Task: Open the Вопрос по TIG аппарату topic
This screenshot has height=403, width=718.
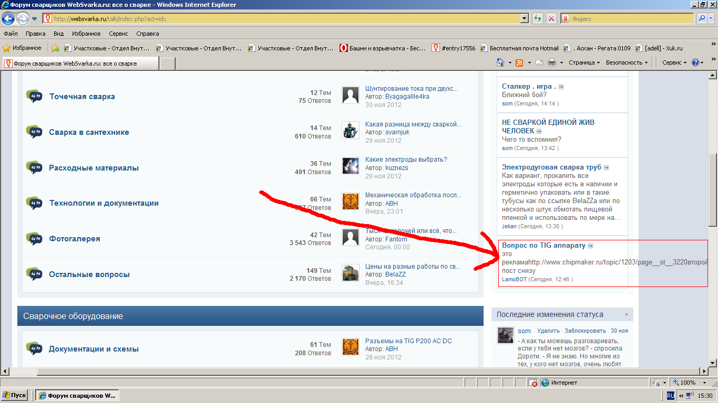Action: 543,246
